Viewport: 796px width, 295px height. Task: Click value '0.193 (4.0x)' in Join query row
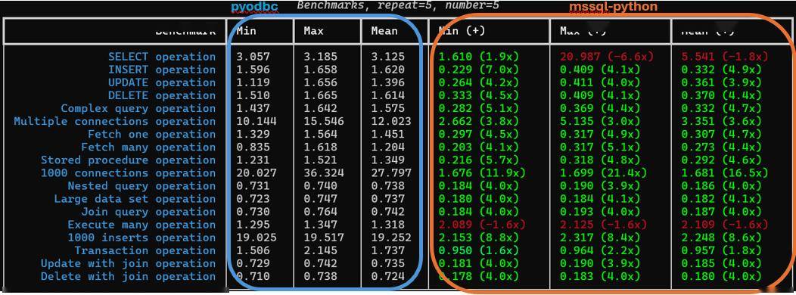600,212
